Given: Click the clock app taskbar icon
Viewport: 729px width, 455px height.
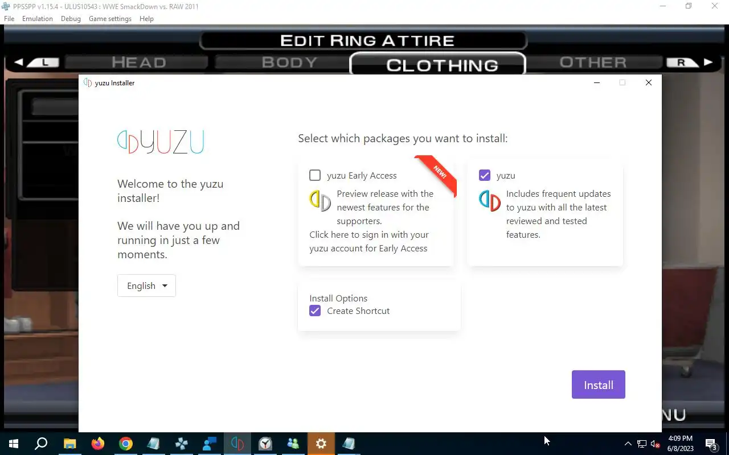Looking at the screenshot, I should pyautogui.click(x=265, y=444).
